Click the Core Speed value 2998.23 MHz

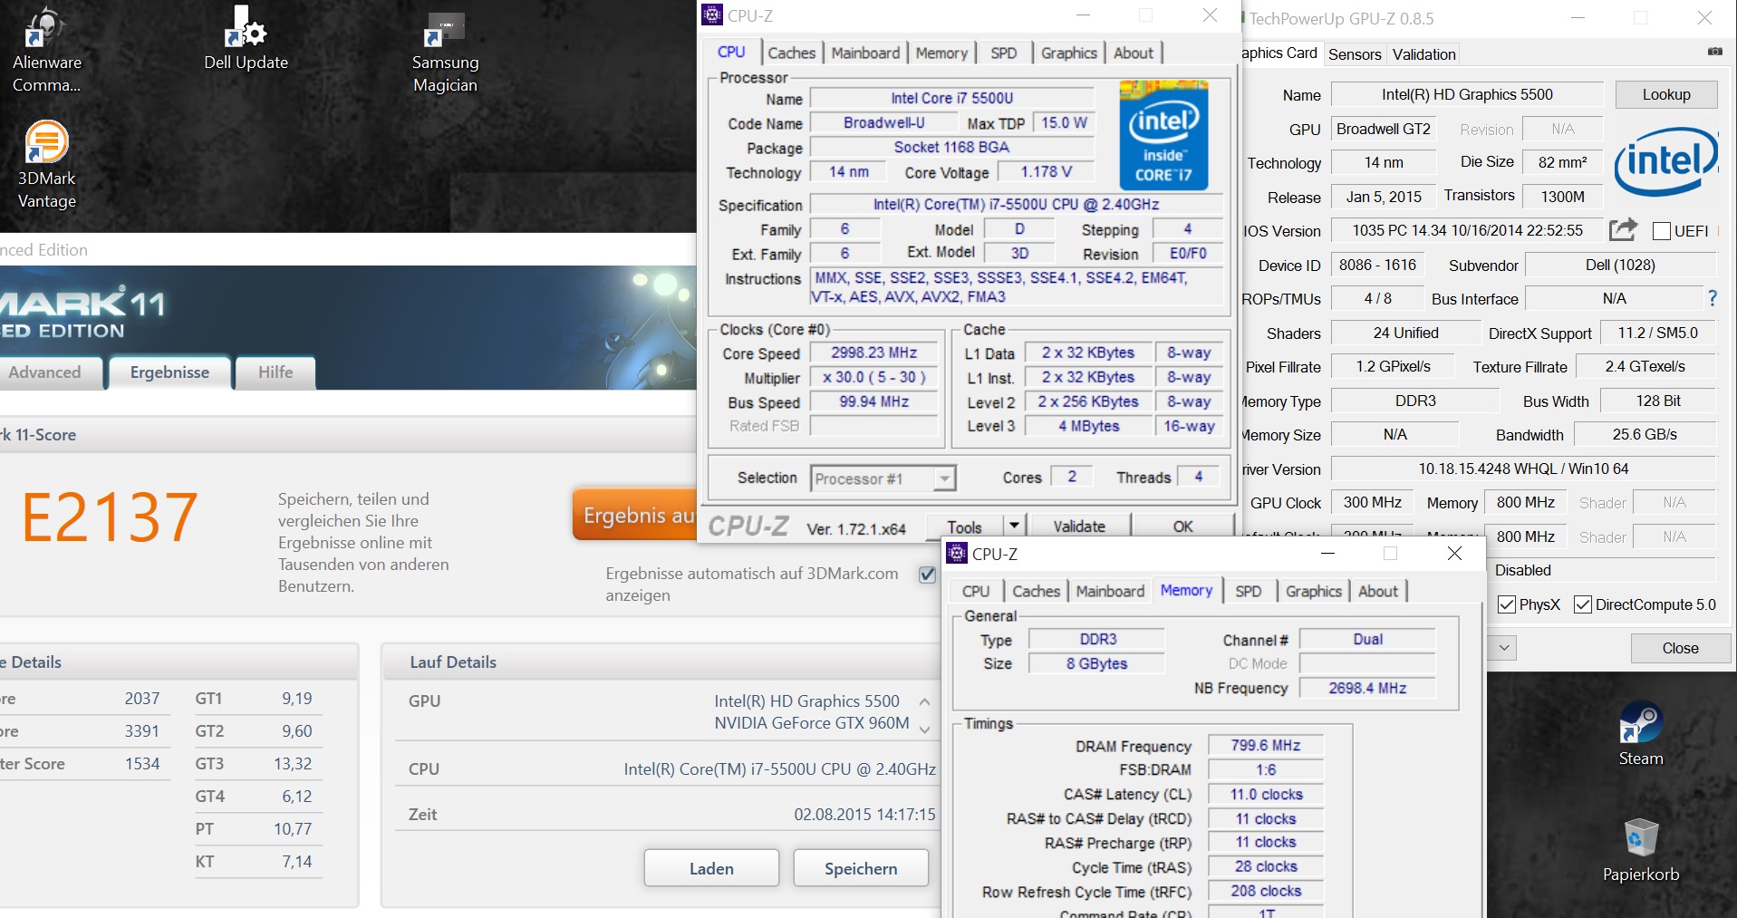(x=873, y=353)
